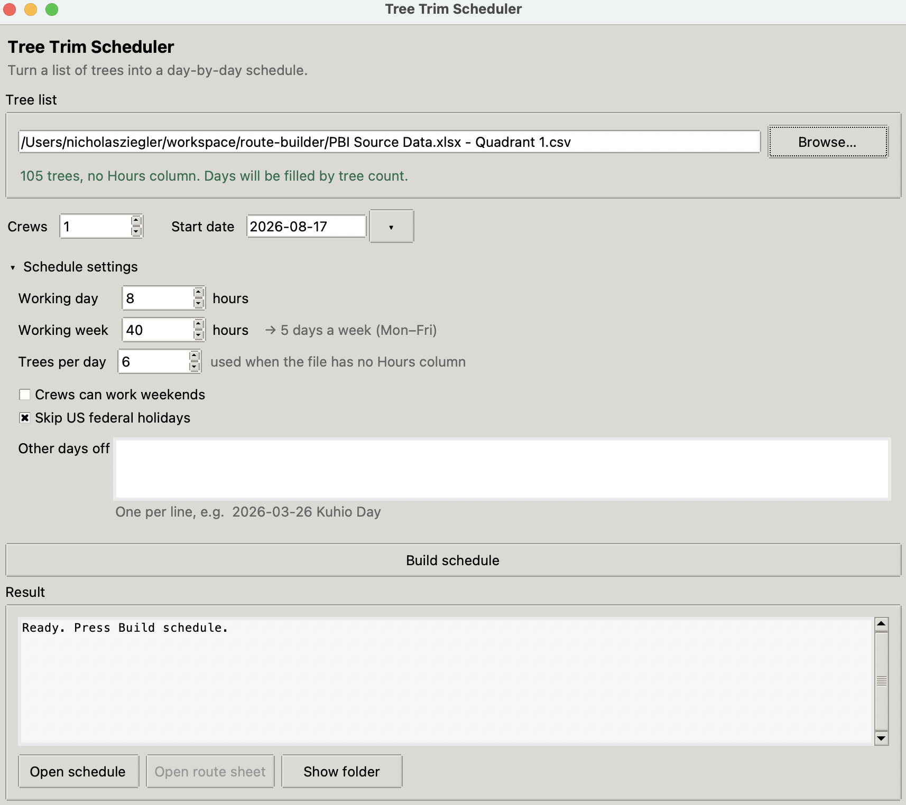
Task: Decrease the Crews spinner value
Action: (x=136, y=231)
